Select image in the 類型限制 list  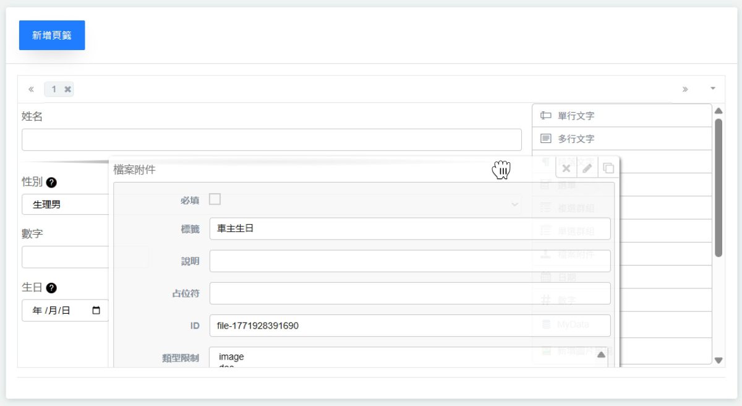click(232, 356)
